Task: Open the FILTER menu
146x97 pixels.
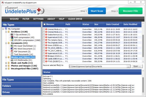Action: click(x=26, y=19)
